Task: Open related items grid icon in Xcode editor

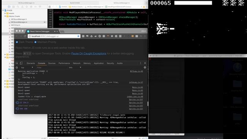Action: coord(50,7)
